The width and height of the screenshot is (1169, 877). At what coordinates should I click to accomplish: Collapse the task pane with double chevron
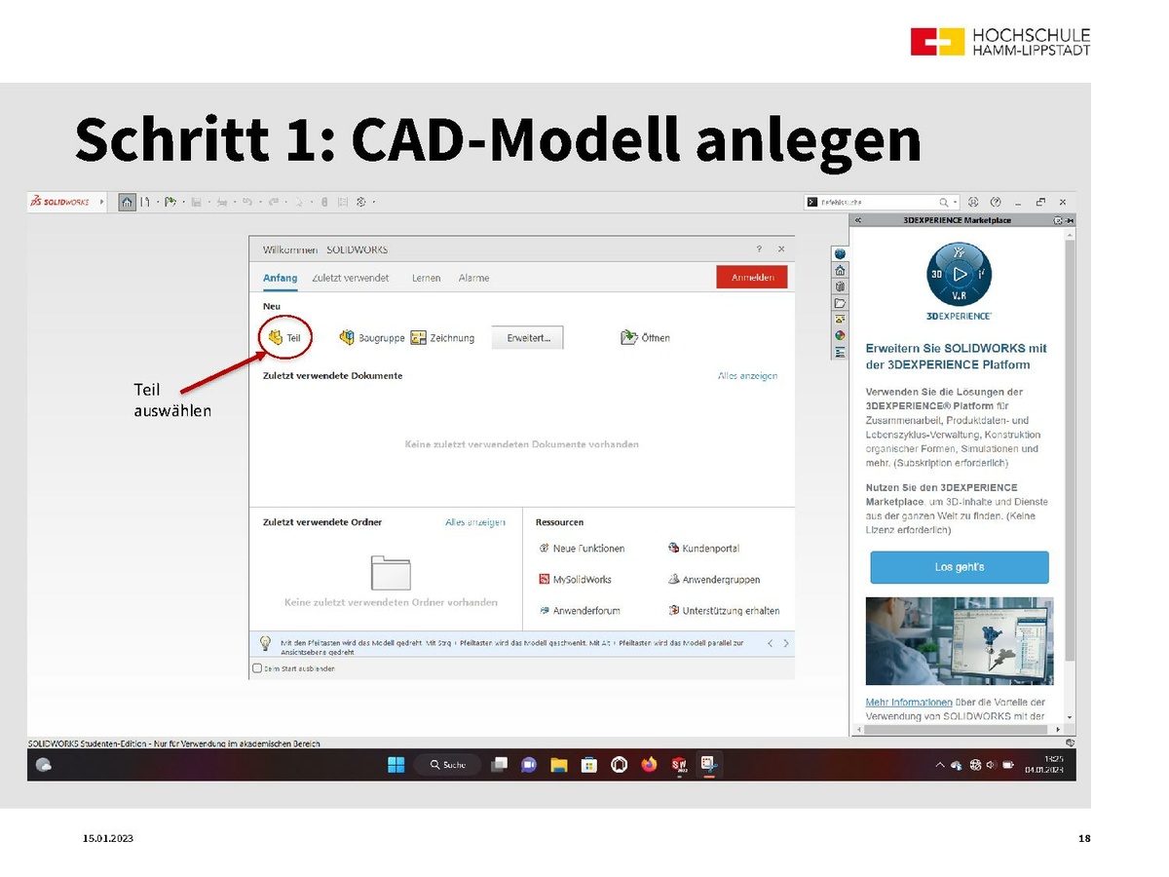[858, 220]
